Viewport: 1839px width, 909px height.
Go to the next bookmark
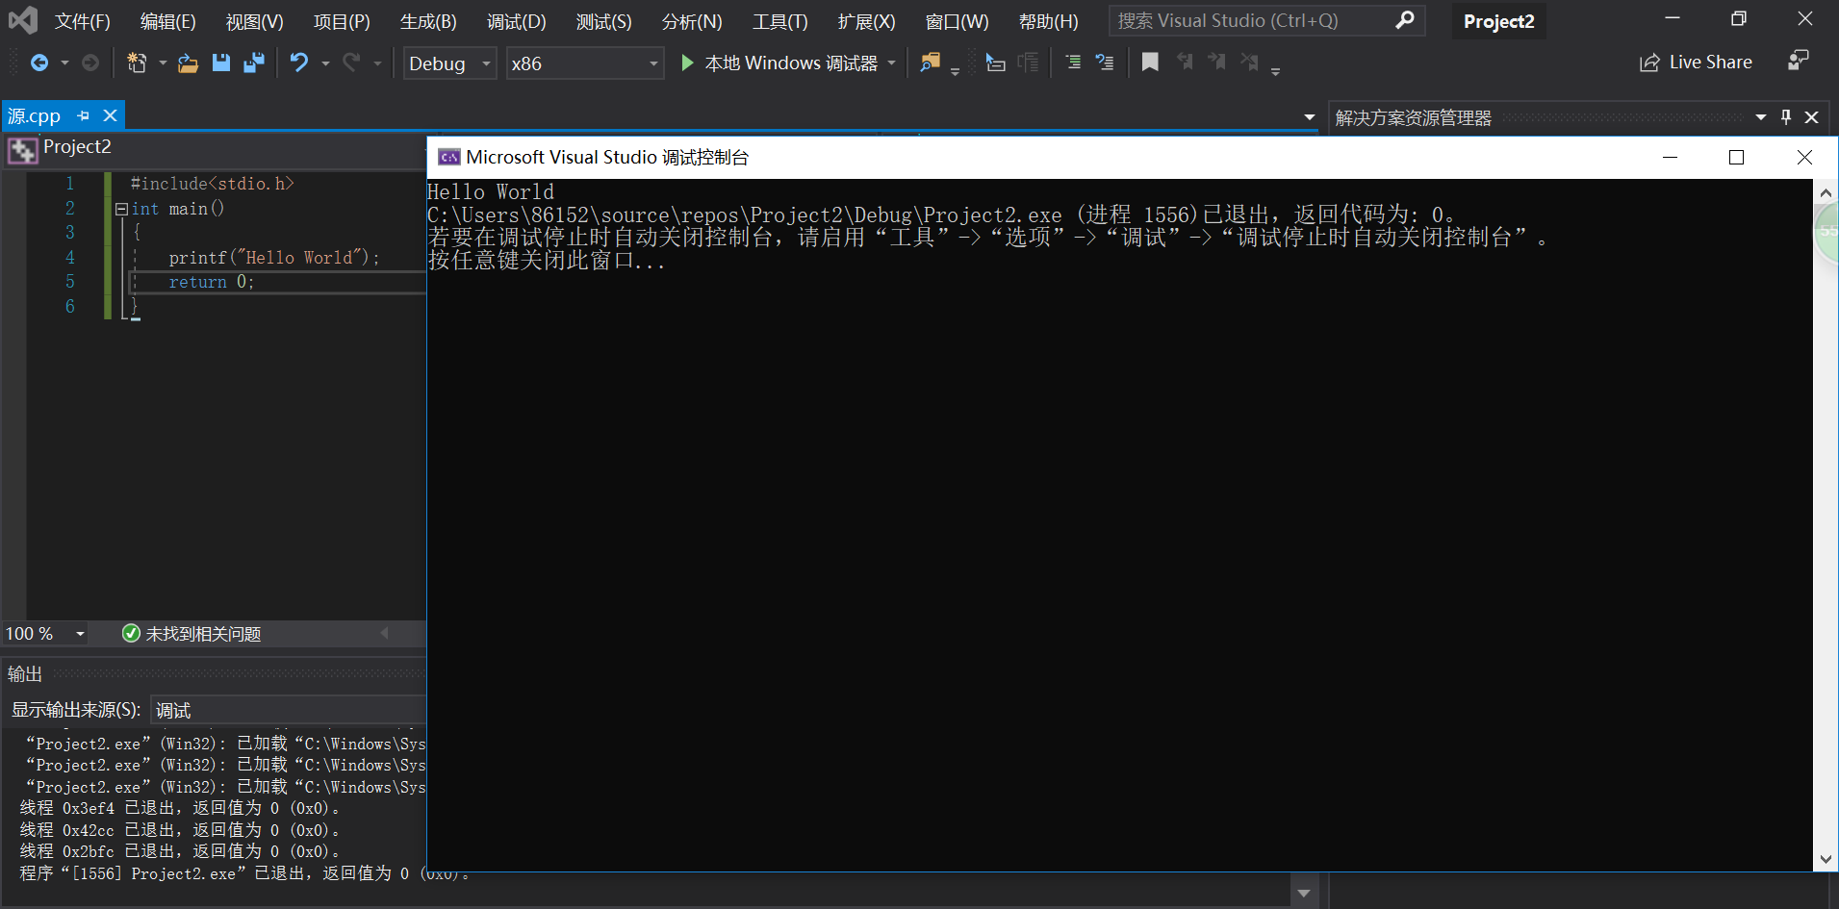(x=1217, y=63)
